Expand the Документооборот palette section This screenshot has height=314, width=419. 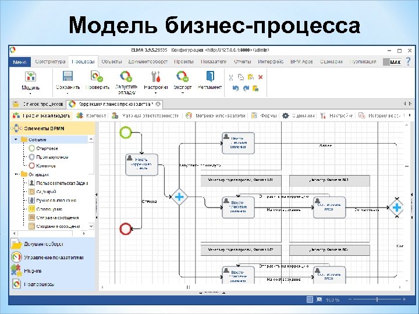point(52,244)
